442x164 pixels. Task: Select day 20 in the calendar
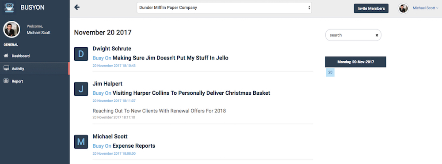[330, 72]
